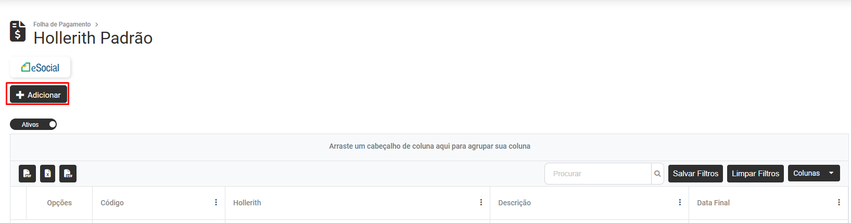Open the Data Final column options menu
The image size is (851, 223).
click(839, 203)
